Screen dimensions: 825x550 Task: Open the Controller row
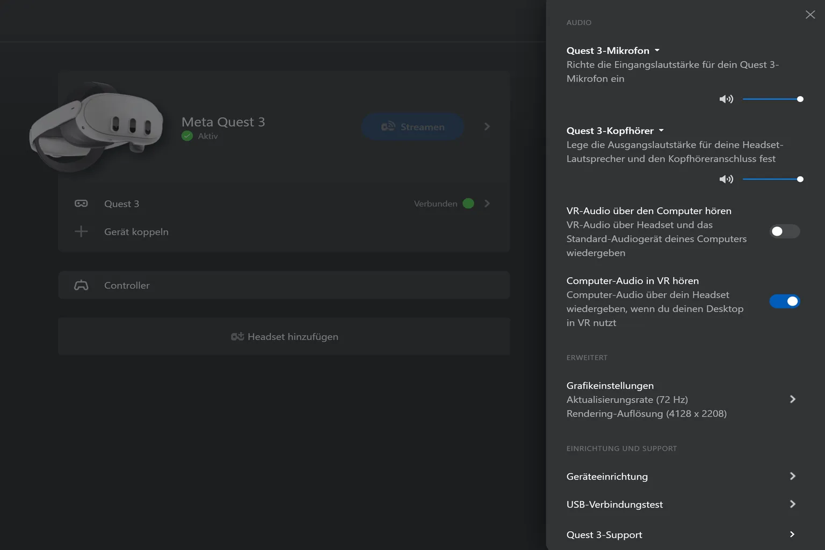coord(284,285)
